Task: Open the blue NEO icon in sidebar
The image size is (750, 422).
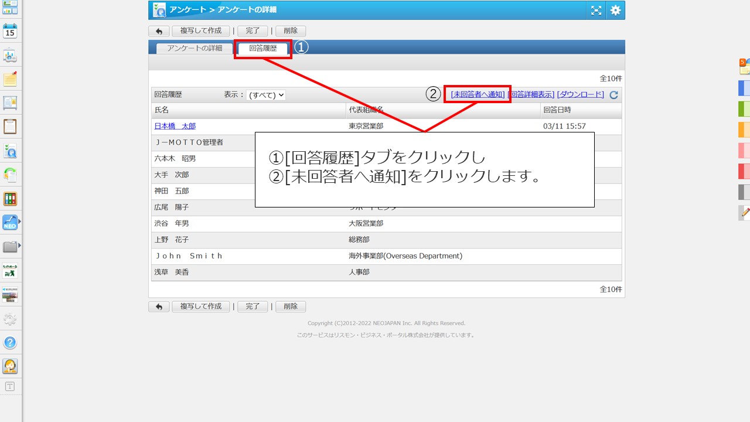Action: coord(10,223)
